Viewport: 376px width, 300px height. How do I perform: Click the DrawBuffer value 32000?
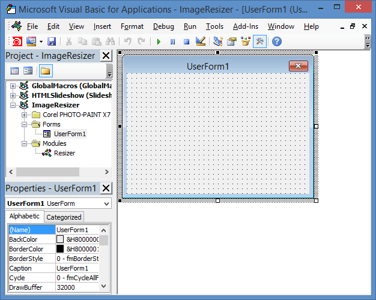tap(77, 287)
